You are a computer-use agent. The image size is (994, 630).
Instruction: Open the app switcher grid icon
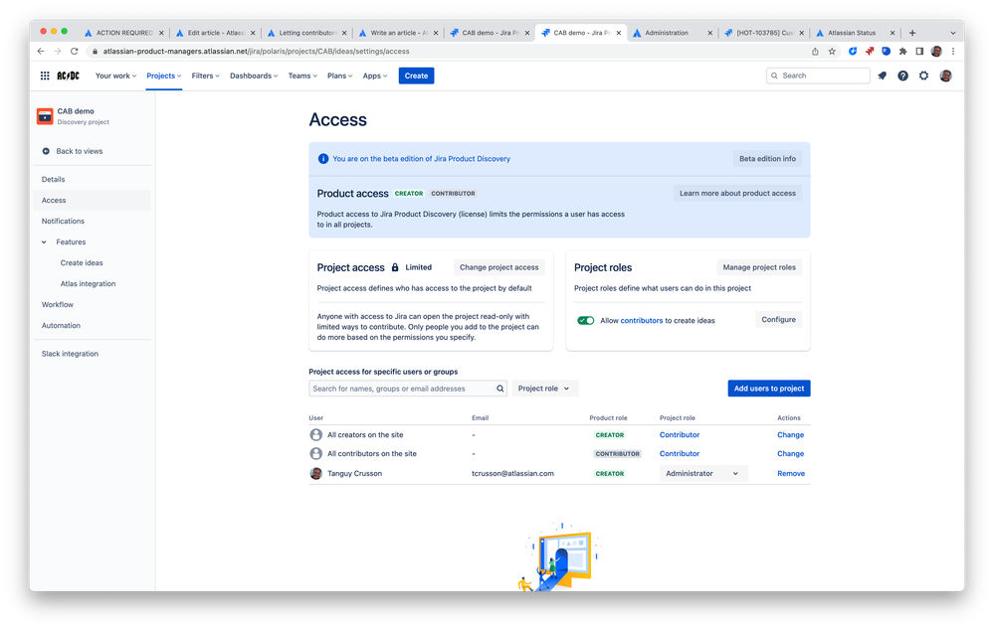(x=45, y=76)
